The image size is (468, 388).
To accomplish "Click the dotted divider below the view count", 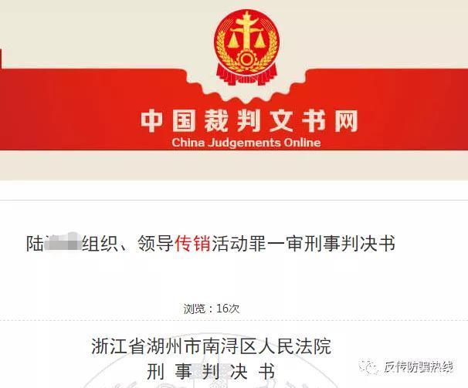I will pyautogui.click(x=234, y=321).
